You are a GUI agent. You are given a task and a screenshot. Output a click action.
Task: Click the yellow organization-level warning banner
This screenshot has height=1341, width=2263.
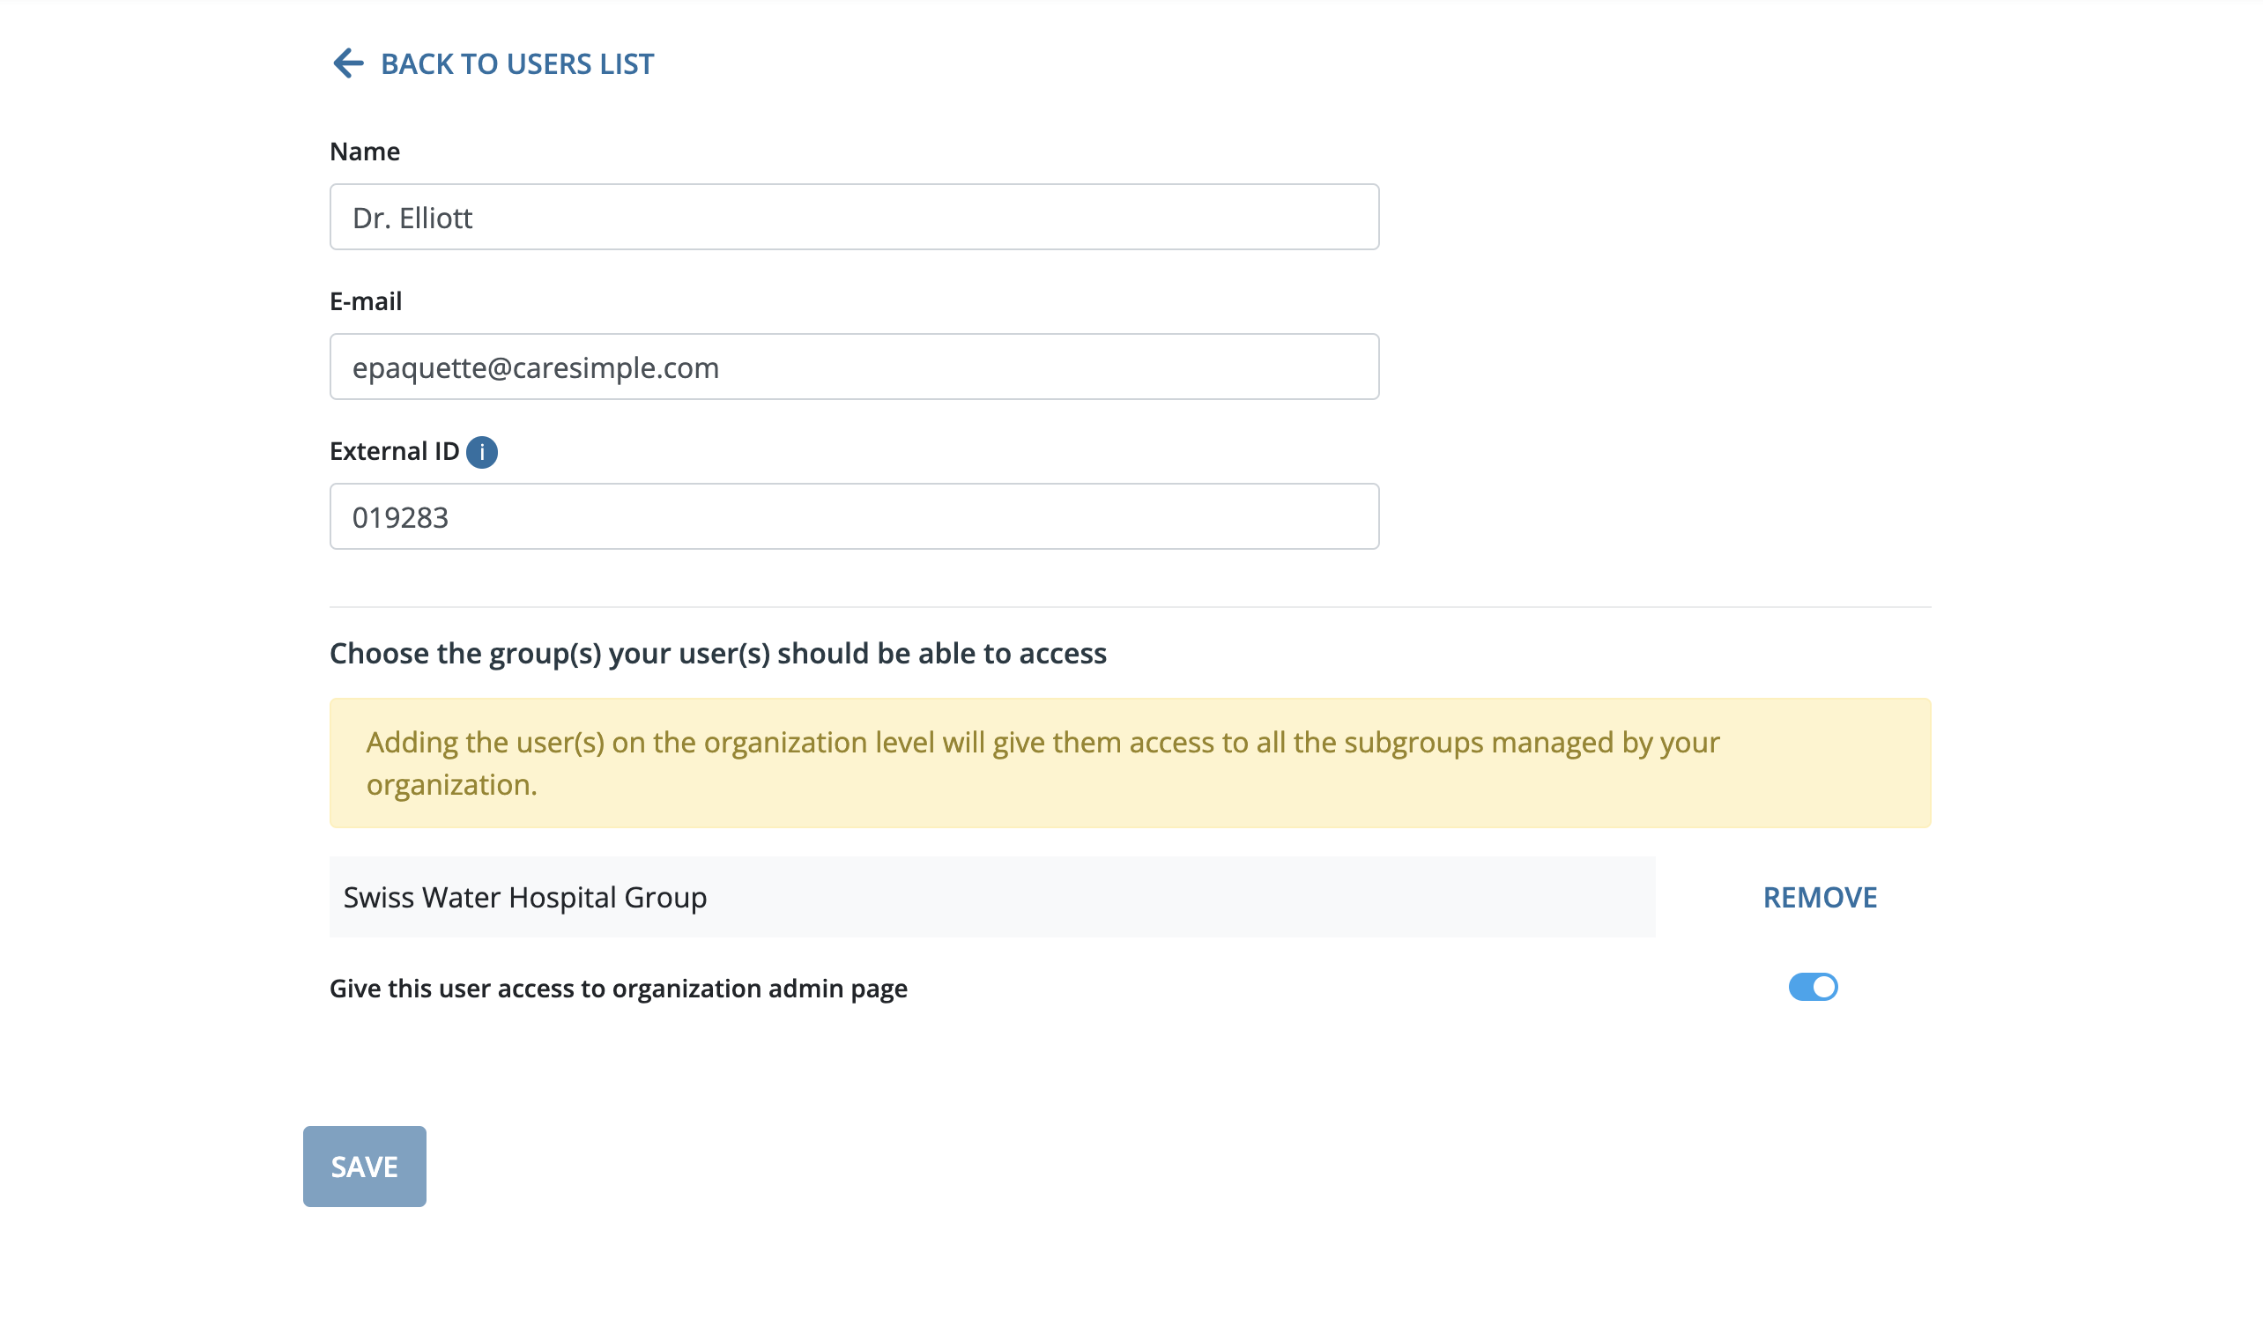(x=1131, y=764)
